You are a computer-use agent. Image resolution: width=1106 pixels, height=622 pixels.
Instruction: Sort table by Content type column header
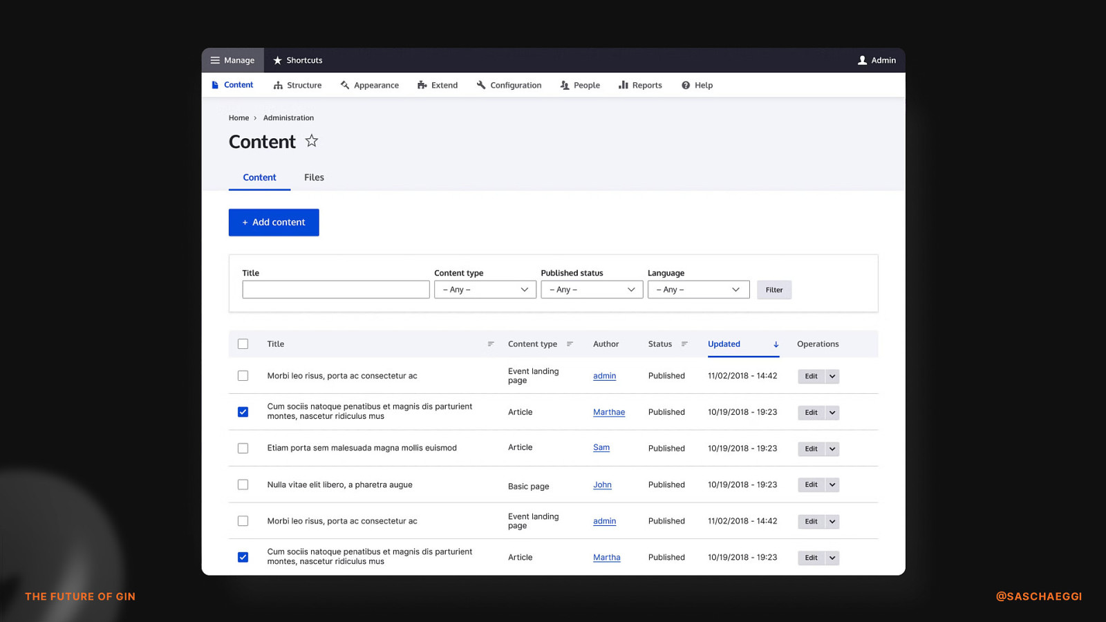point(532,344)
